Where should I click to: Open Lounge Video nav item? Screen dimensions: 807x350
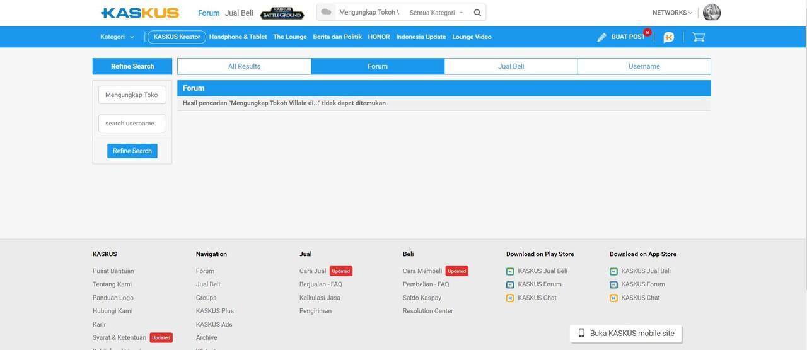click(472, 37)
